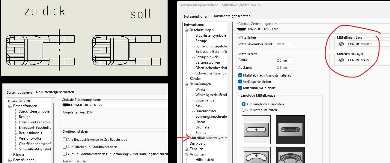
Task: Choose Auf Blatt ausrichten radio option
Action: [243, 110]
